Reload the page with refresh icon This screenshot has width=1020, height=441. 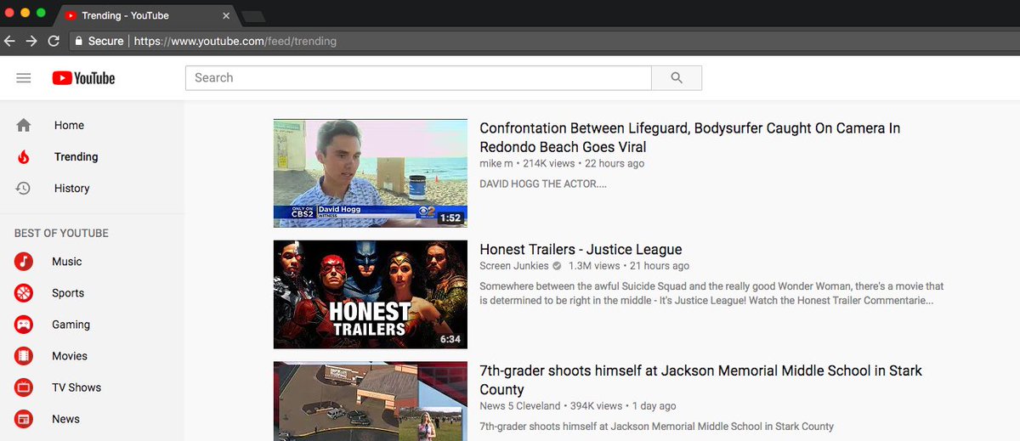pos(54,41)
